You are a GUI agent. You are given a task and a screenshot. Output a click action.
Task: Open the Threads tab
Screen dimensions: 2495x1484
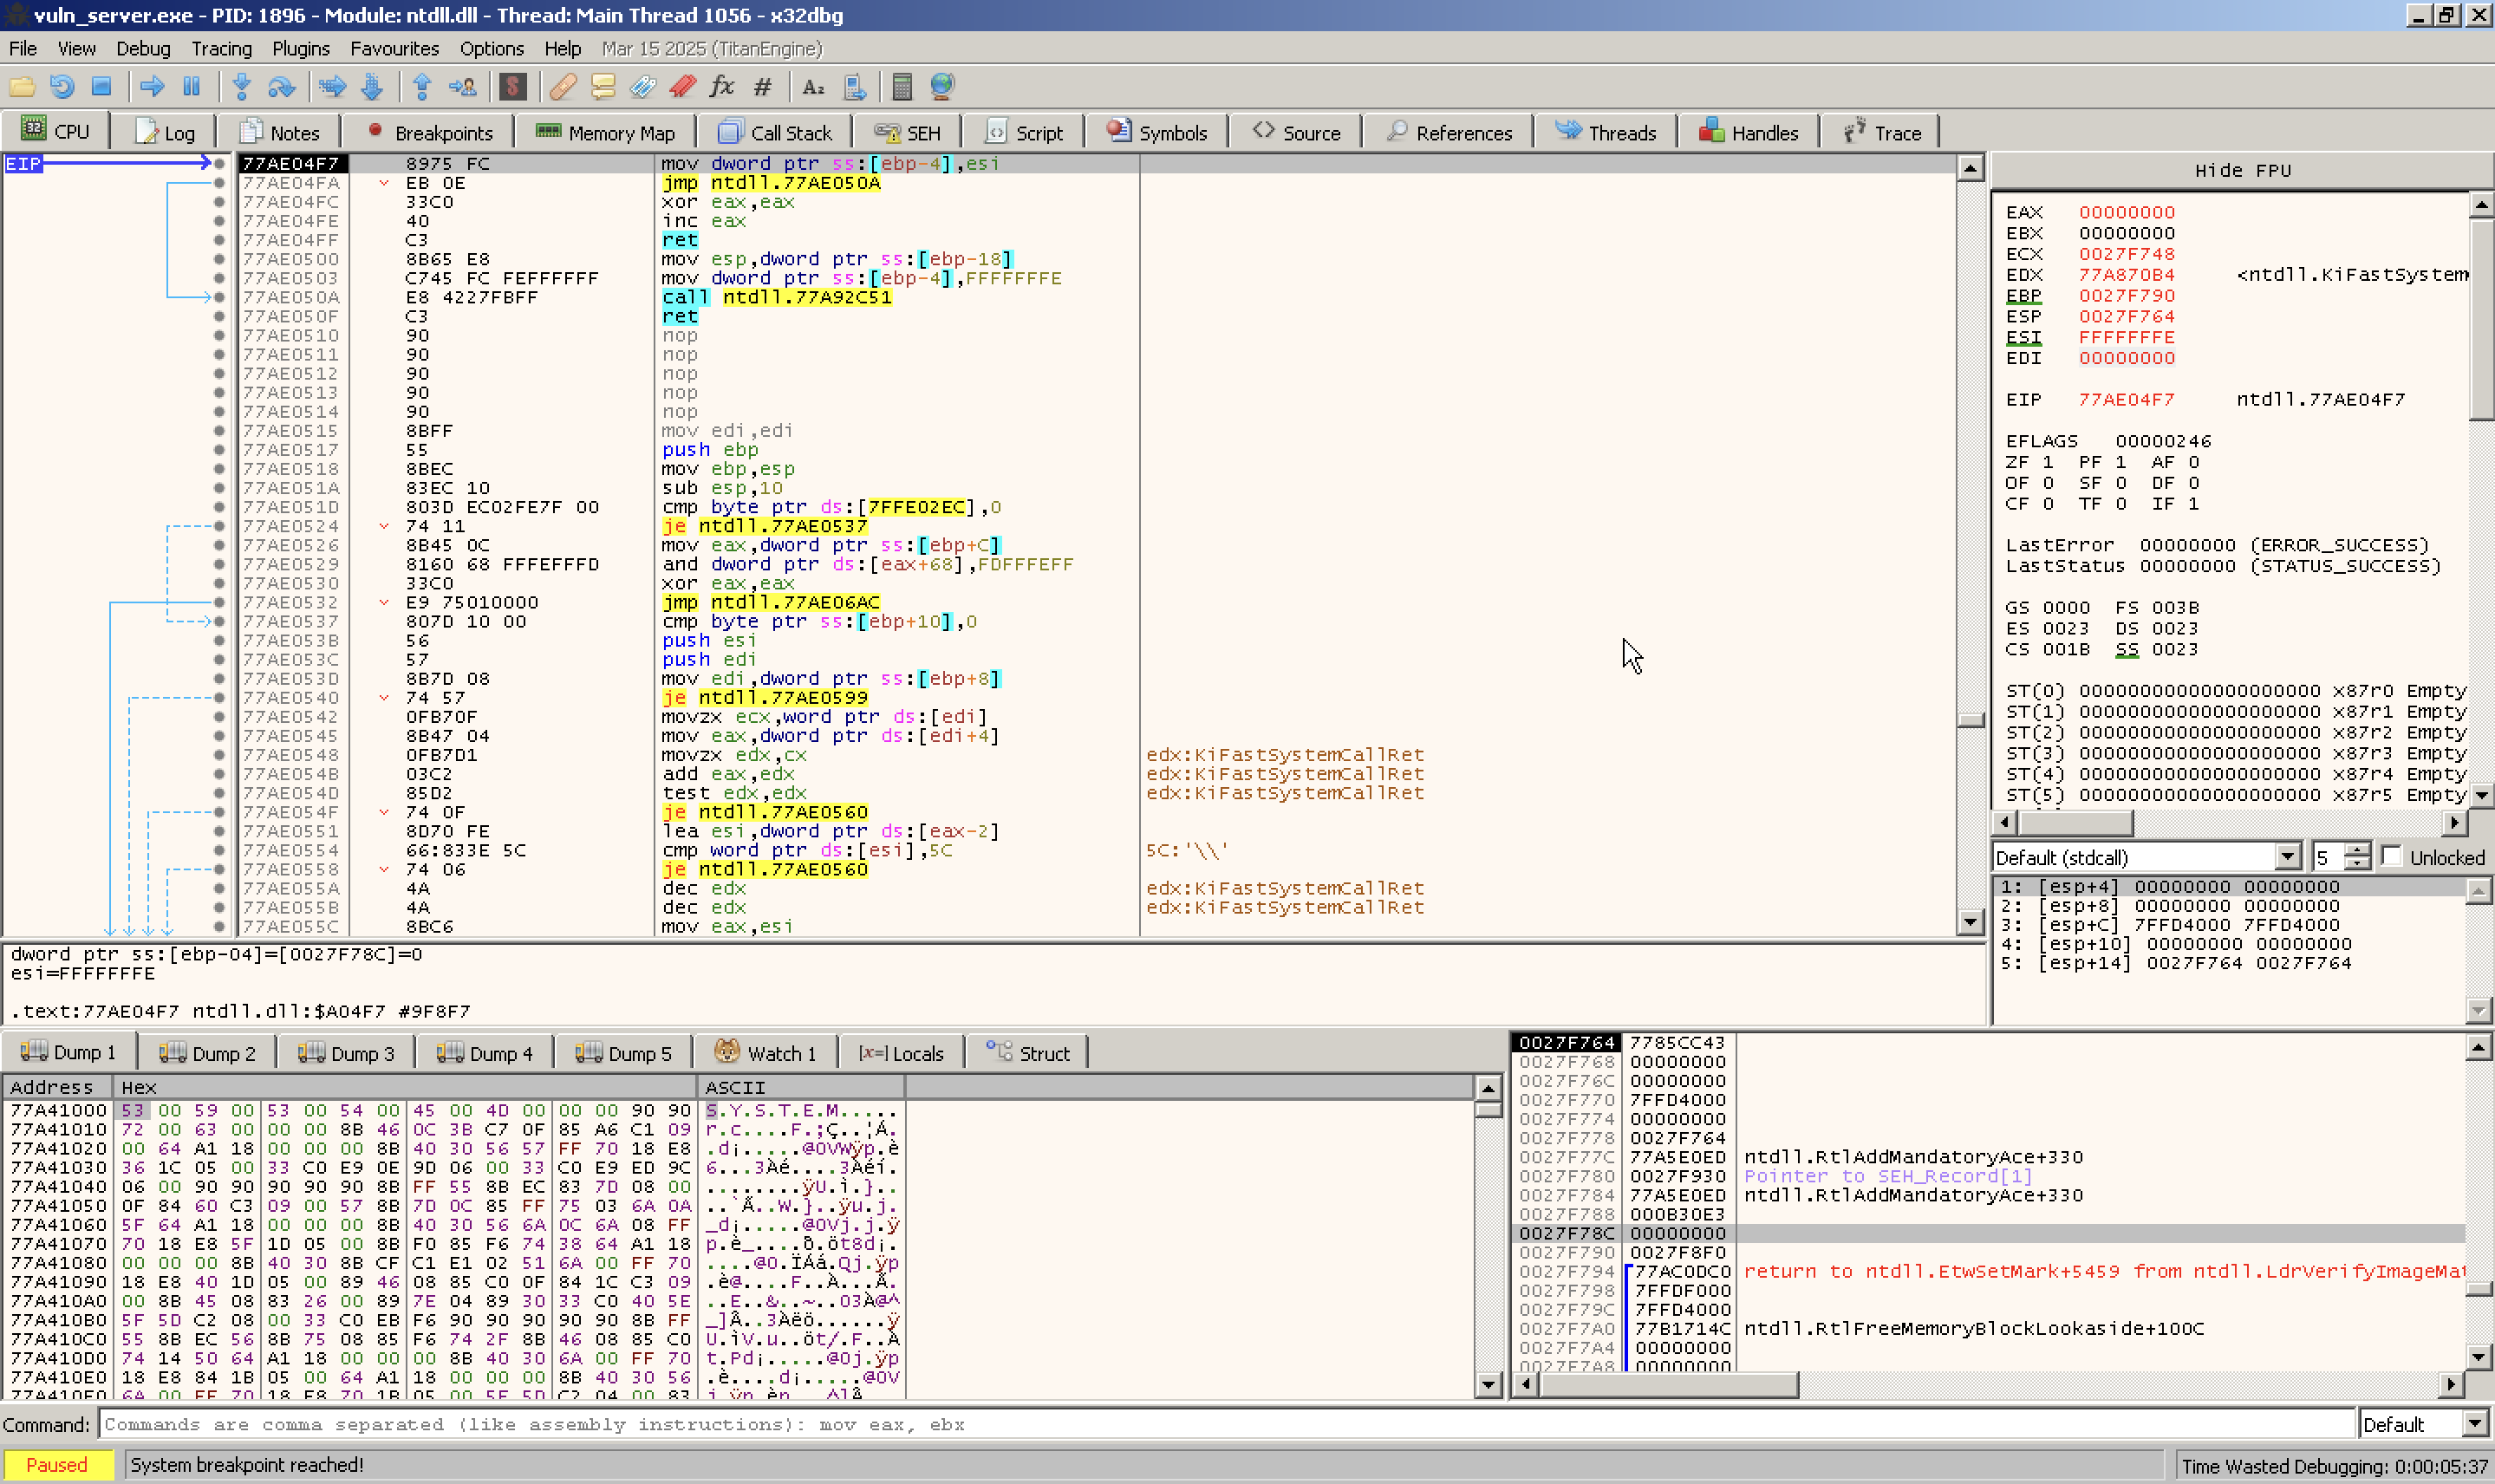coord(1606,132)
